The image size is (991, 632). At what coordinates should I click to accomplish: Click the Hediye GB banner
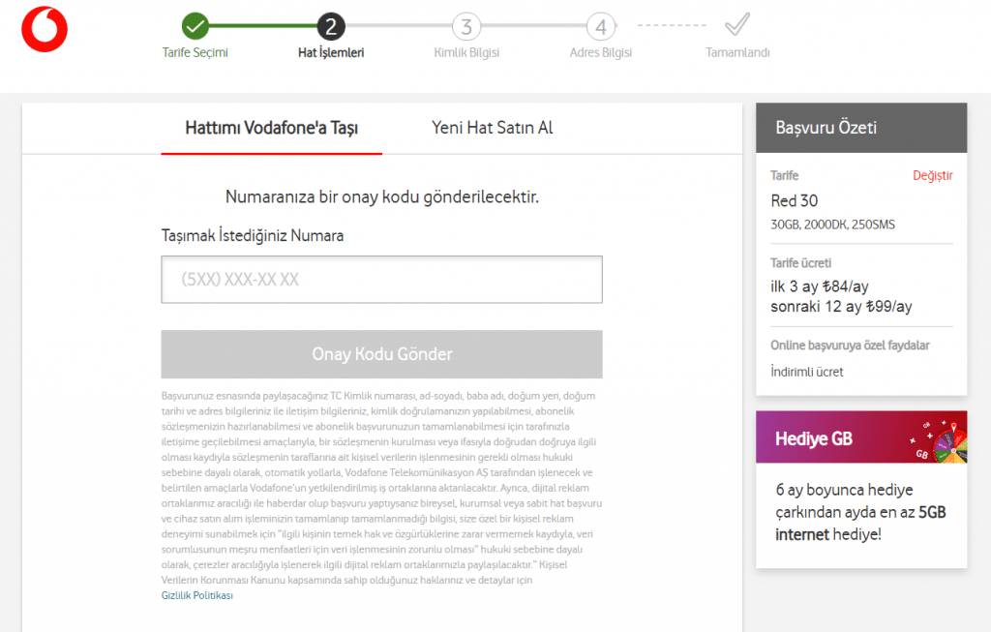(x=861, y=437)
